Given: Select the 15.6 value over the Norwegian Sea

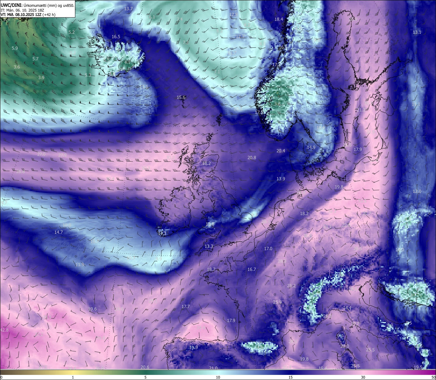Looking at the screenshot, I should (181, 97).
